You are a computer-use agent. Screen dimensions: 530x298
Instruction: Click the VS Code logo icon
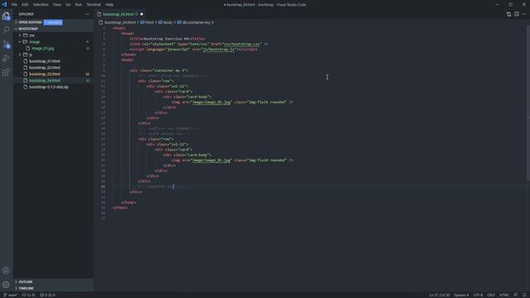coord(4,4)
